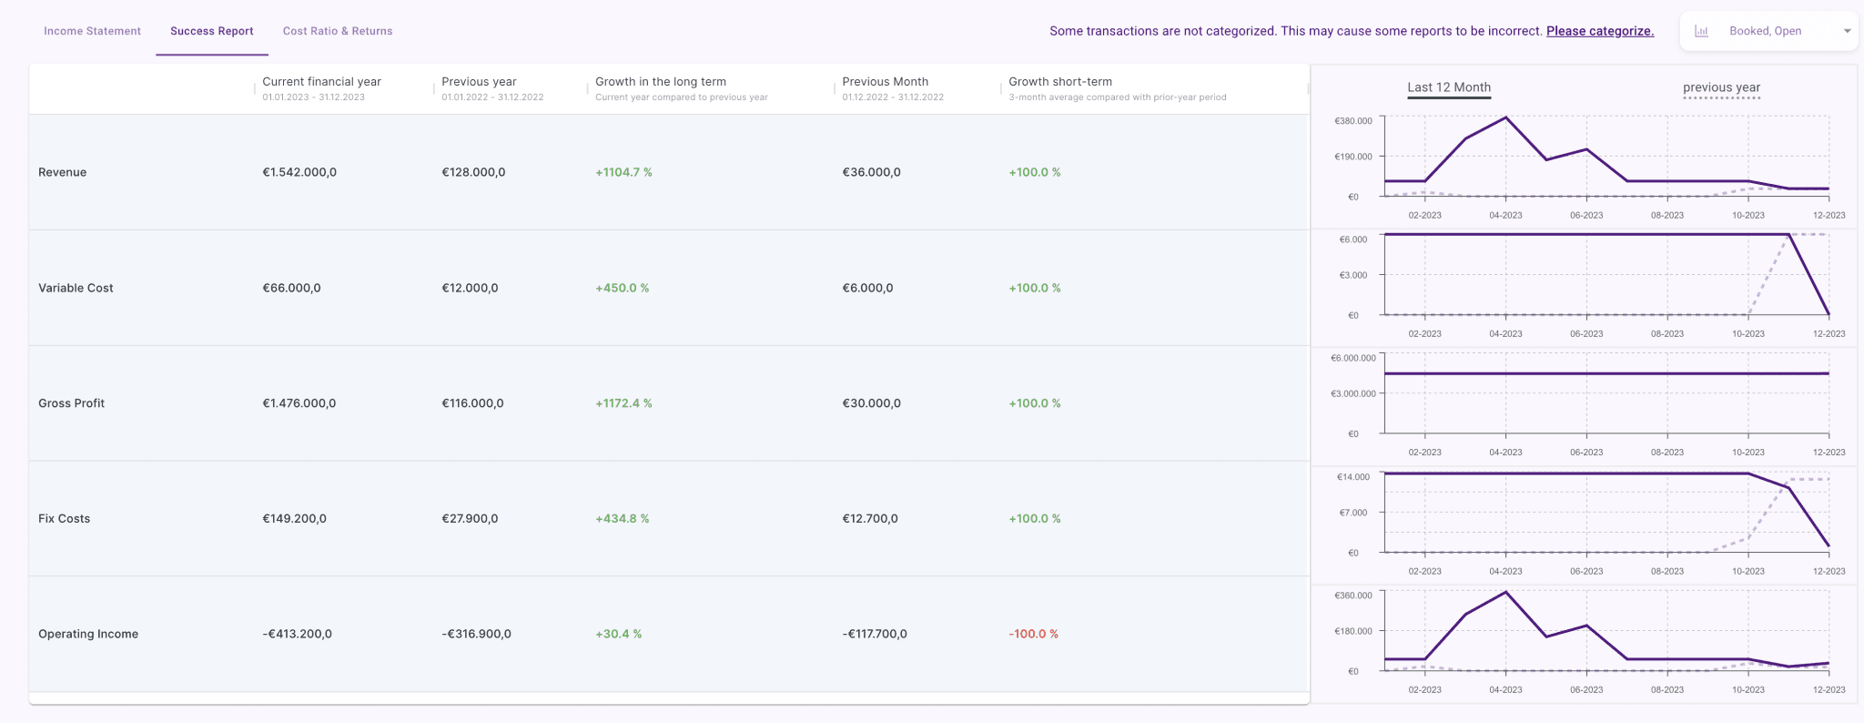The width and height of the screenshot is (1864, 723).
Task: Expand the Booked, Open dropdown arrow
Action: [x=1847, y=31]
